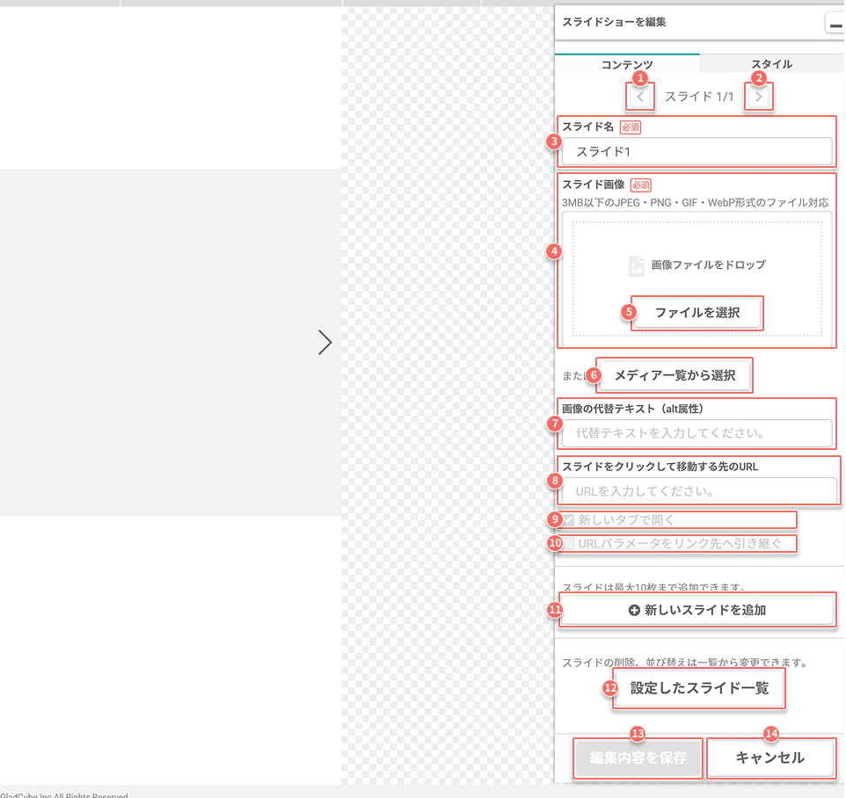Open 設定したスライド一覧
The image size is (846, 798).
click(x=699, y=688)
